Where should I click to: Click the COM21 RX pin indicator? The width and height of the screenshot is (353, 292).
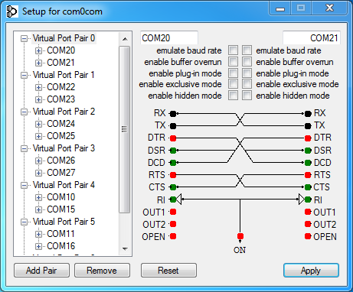[x=308, y=114]
